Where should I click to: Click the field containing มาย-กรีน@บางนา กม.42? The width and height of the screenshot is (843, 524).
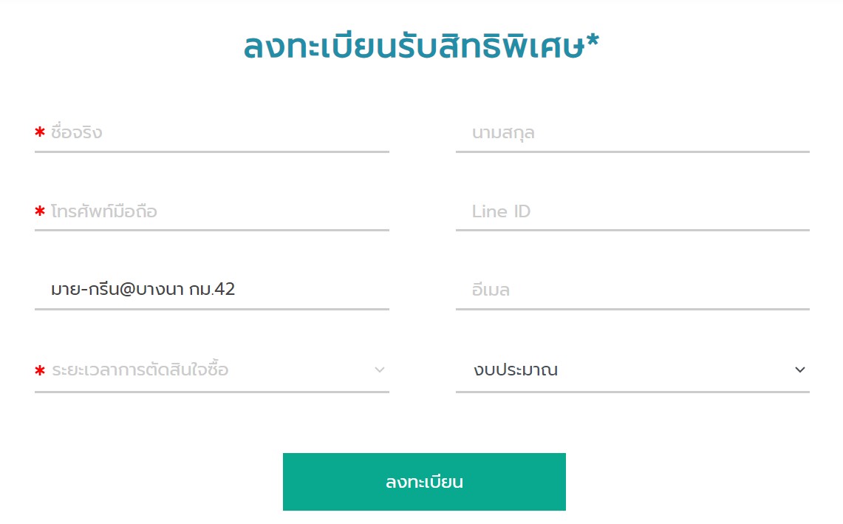(x=212, y=290)
